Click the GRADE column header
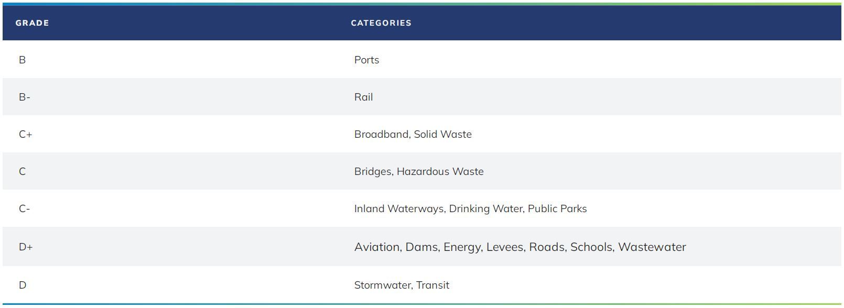The height and width of the screenshot is (308, 844). pyautogui.click(x=32, y=23)
